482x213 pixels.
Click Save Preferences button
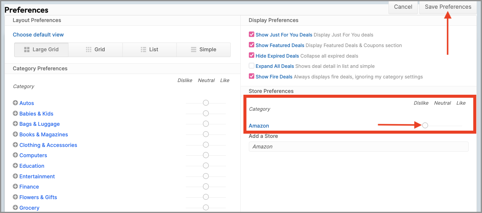pos(448,7)
